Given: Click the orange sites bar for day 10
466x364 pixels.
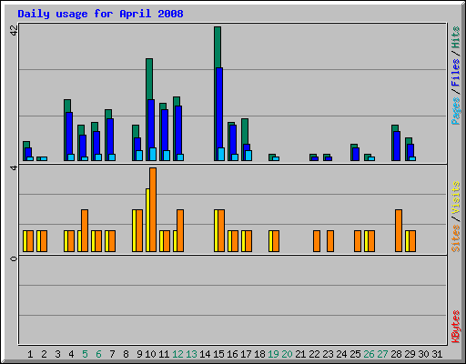Looking at the screenshot, I should click(153, 209).
